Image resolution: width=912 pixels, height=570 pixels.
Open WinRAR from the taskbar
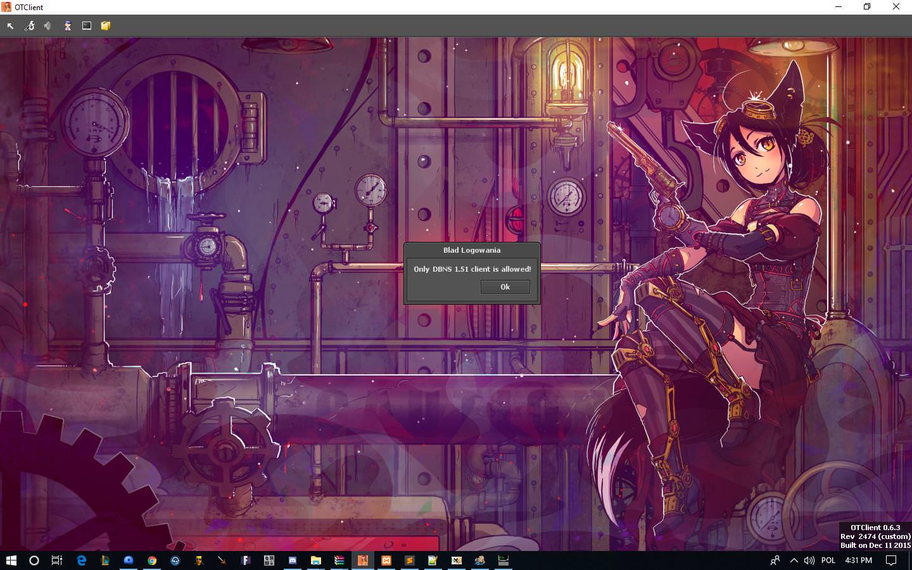point(339,560)
